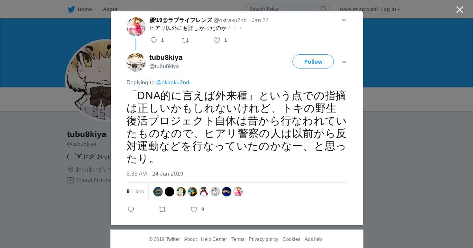The image size is (473, 248).
Task: Open the Privacy policy footer link
Action: click(x=263, y=239)
